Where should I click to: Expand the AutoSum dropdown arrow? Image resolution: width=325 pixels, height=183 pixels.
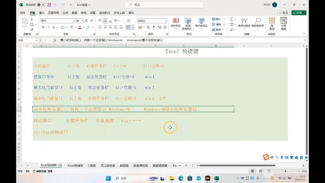pyautogui.click(x=235, y=19)
